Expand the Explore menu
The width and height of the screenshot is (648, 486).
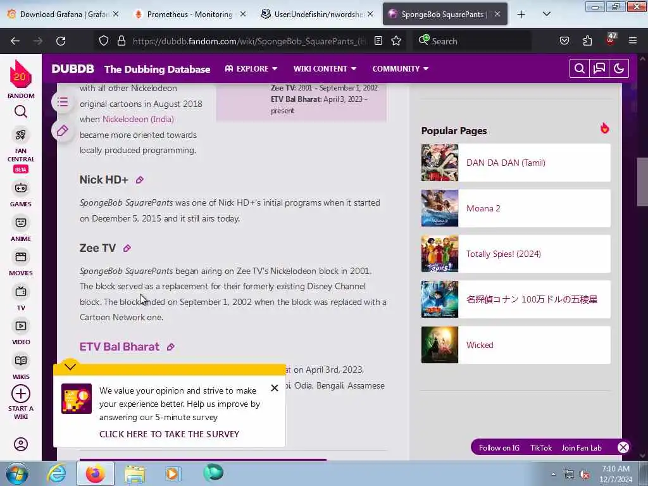[251, 68]
